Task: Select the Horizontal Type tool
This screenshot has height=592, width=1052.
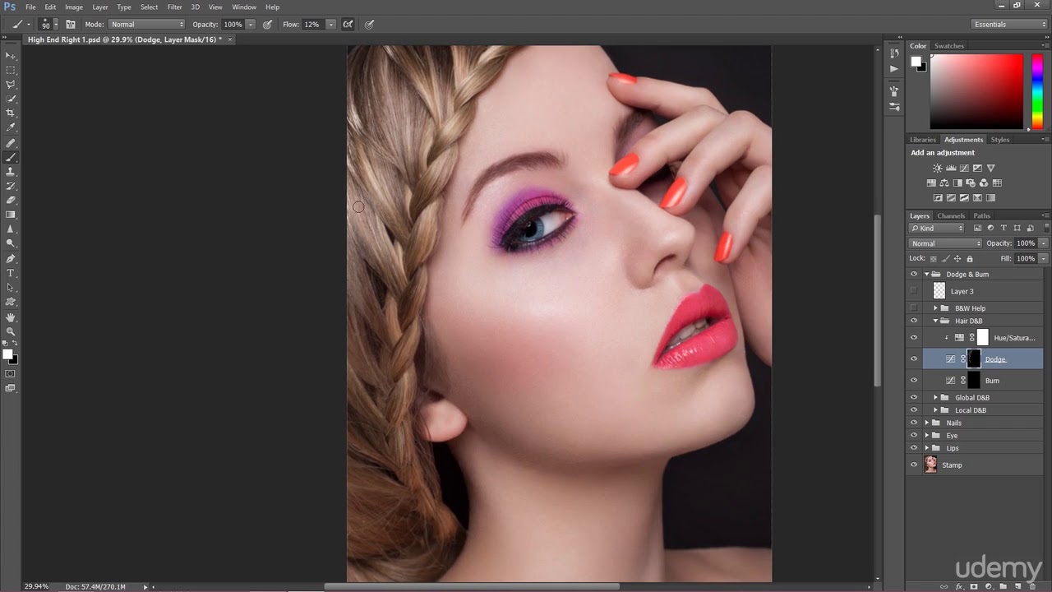Action: pos(11,273)
